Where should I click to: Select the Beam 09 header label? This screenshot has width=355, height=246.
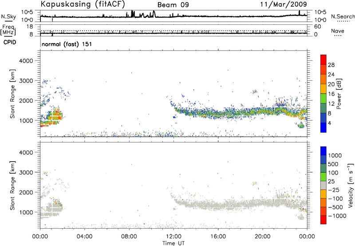pos(173,5)
